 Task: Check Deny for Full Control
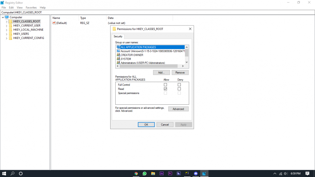[179, 85]
